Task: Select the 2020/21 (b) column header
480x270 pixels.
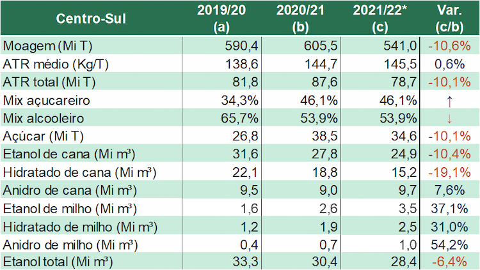Action: click(x=300, y=19)
